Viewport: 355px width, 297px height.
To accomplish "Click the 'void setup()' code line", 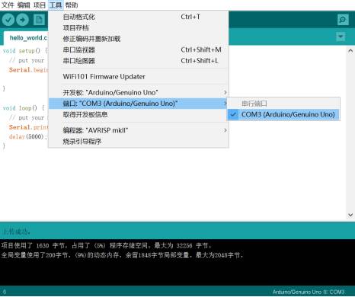I will click(x=25, y=51).
